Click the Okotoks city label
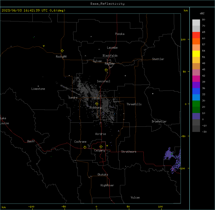Viewport: 215px width, 210px height. click(103, 175)
